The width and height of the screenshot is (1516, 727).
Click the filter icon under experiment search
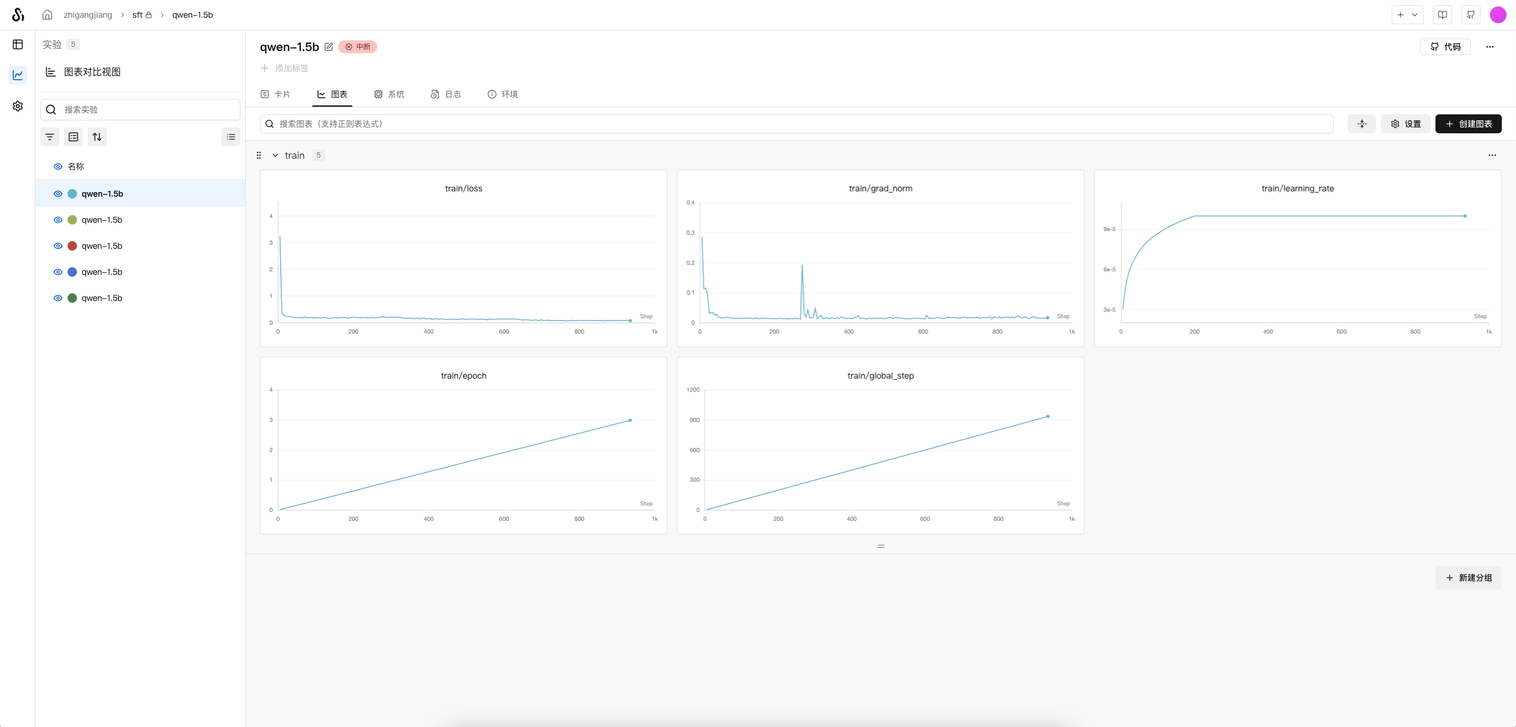(50, 137)
